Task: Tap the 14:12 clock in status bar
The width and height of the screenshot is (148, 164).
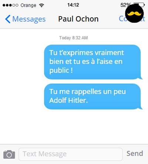Action: (x=73, y=5)
